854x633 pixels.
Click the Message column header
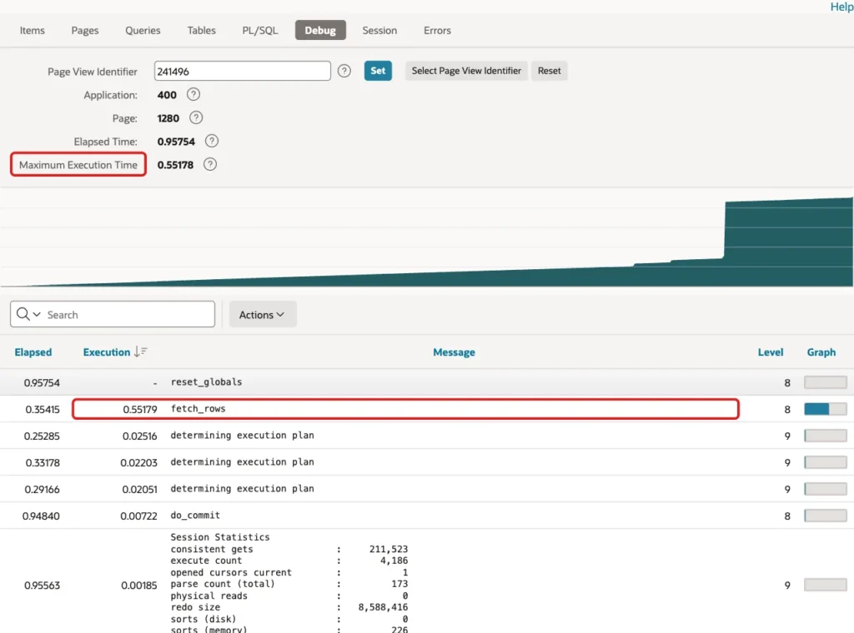455,351
